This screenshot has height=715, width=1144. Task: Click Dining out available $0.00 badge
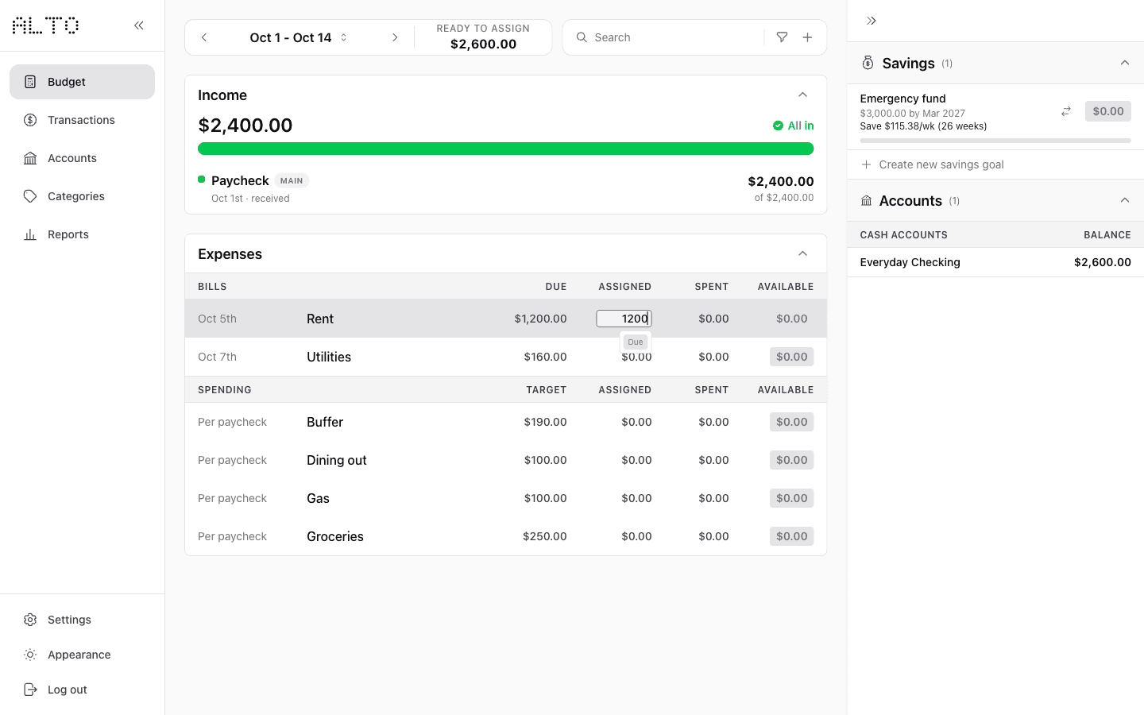pos(791,460)
